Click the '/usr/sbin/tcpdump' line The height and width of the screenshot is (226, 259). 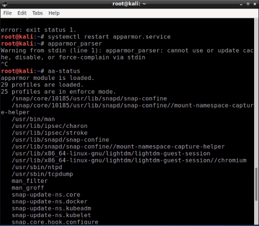(x=42, y=174)
